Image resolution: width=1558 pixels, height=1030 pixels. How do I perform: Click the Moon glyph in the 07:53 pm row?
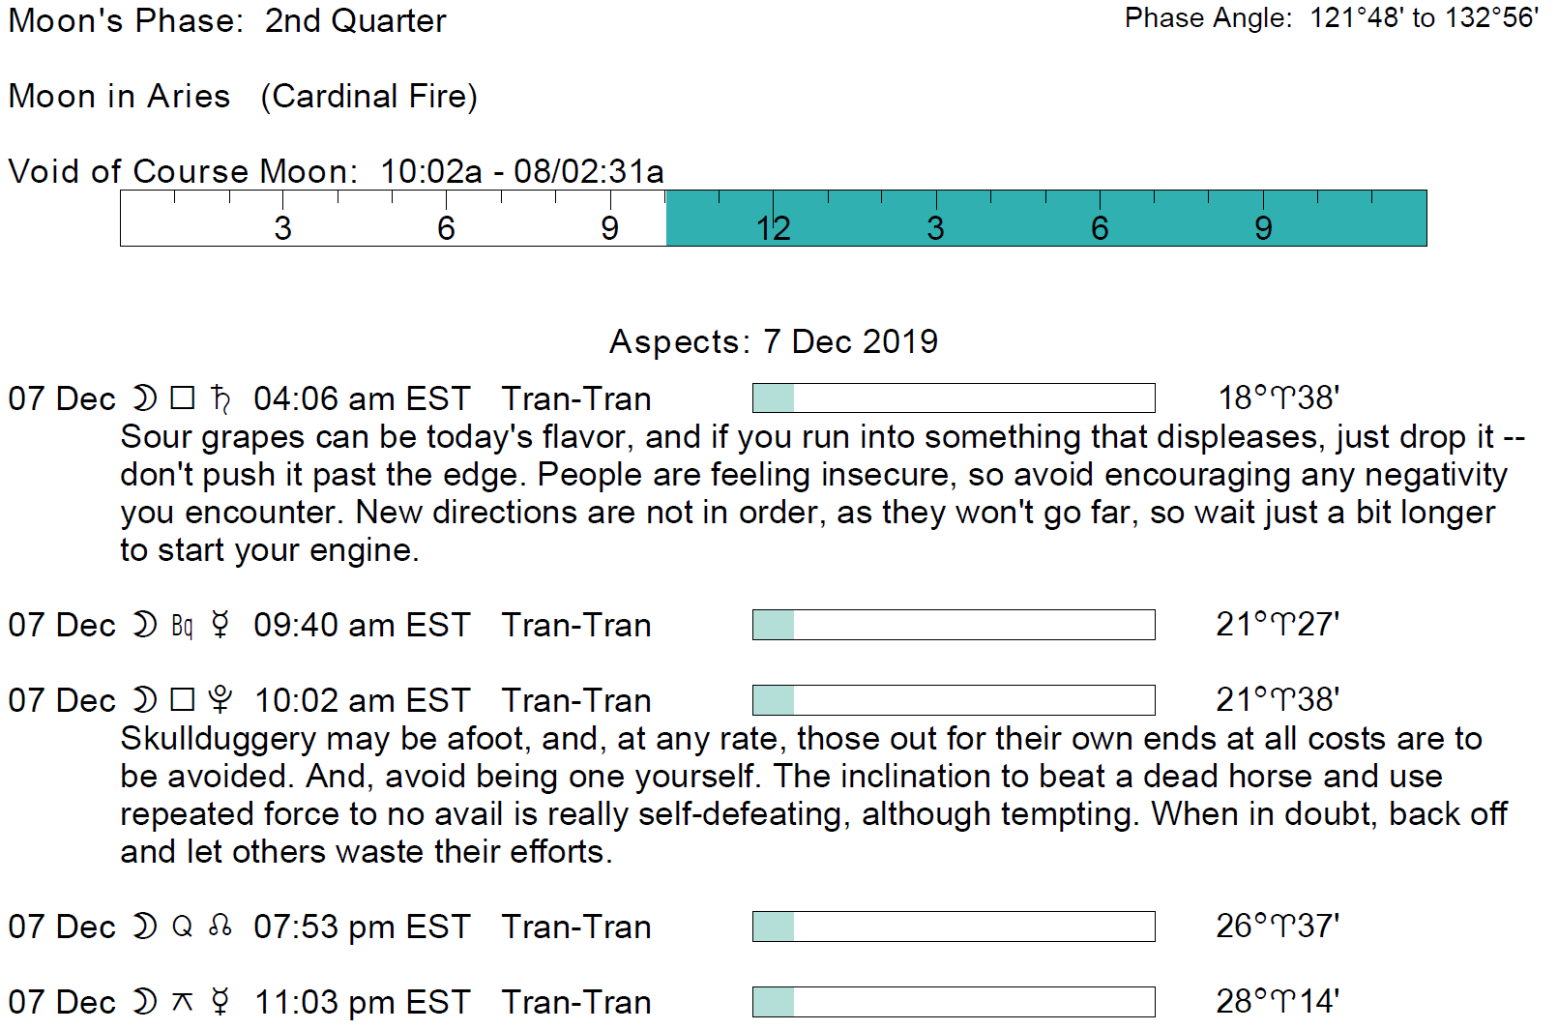pos(144,927)
